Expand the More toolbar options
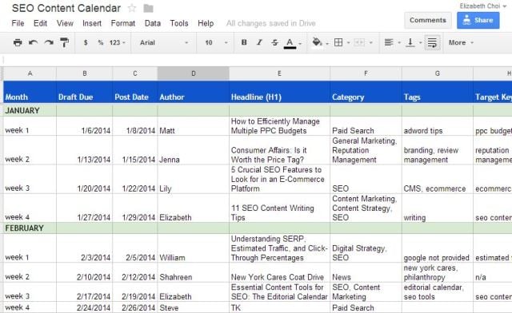 coord(461,42)
